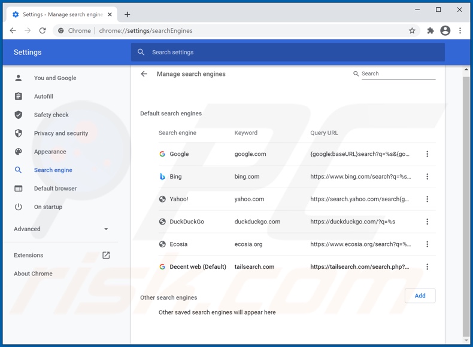Open Privacy and security section
The image size is (473, 347).
61,133
